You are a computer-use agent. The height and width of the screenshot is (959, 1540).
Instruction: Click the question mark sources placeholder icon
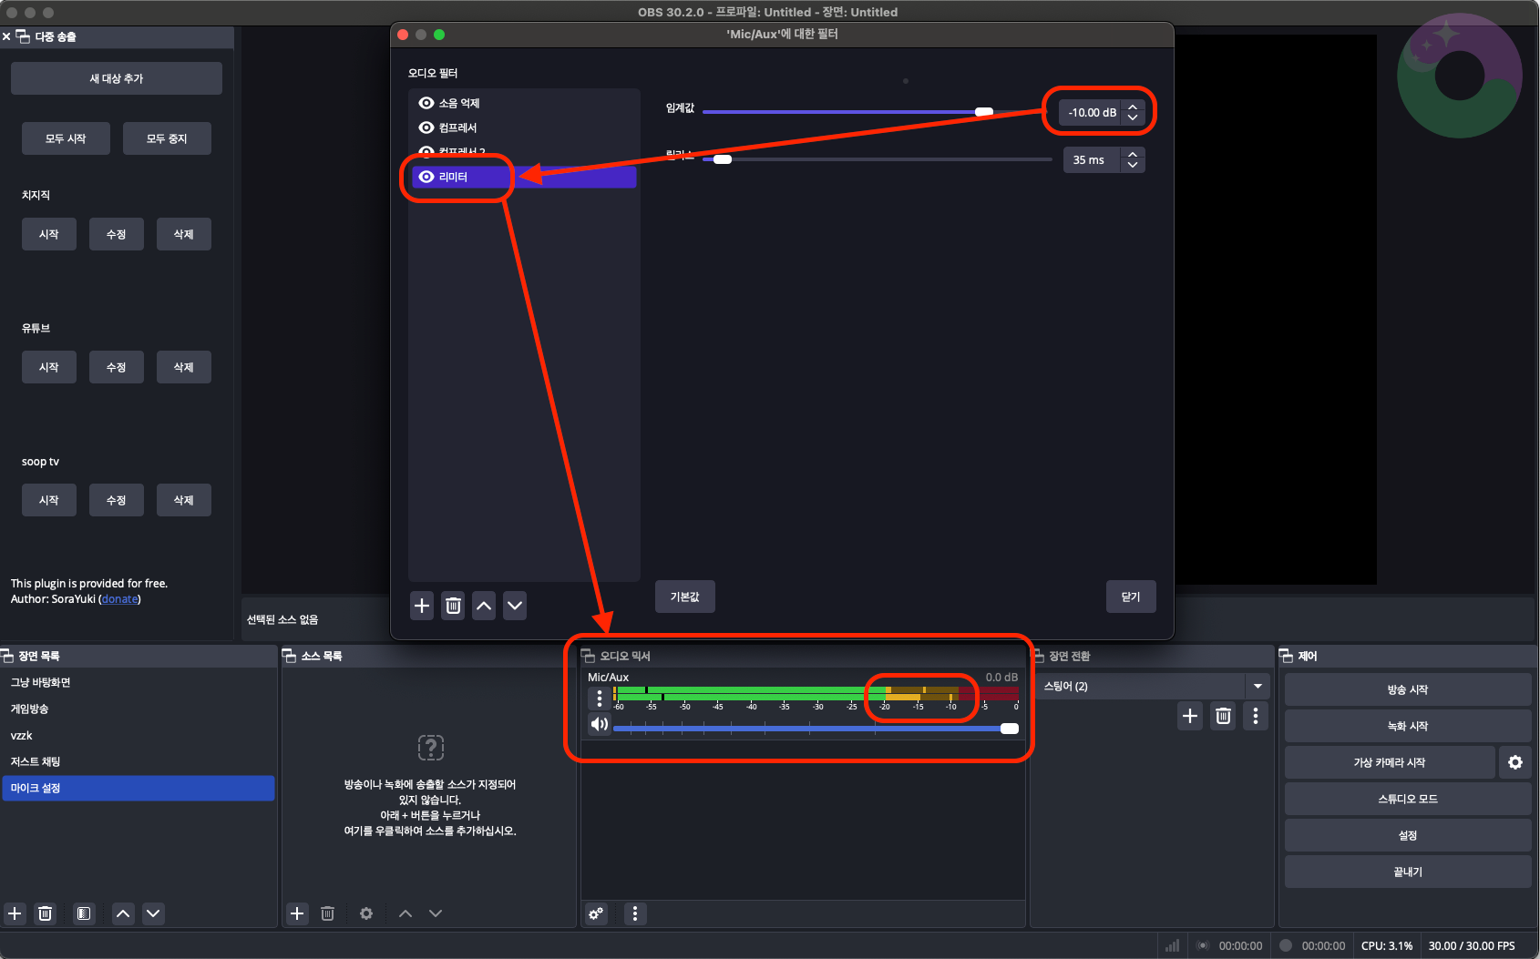tap(431, 748)
